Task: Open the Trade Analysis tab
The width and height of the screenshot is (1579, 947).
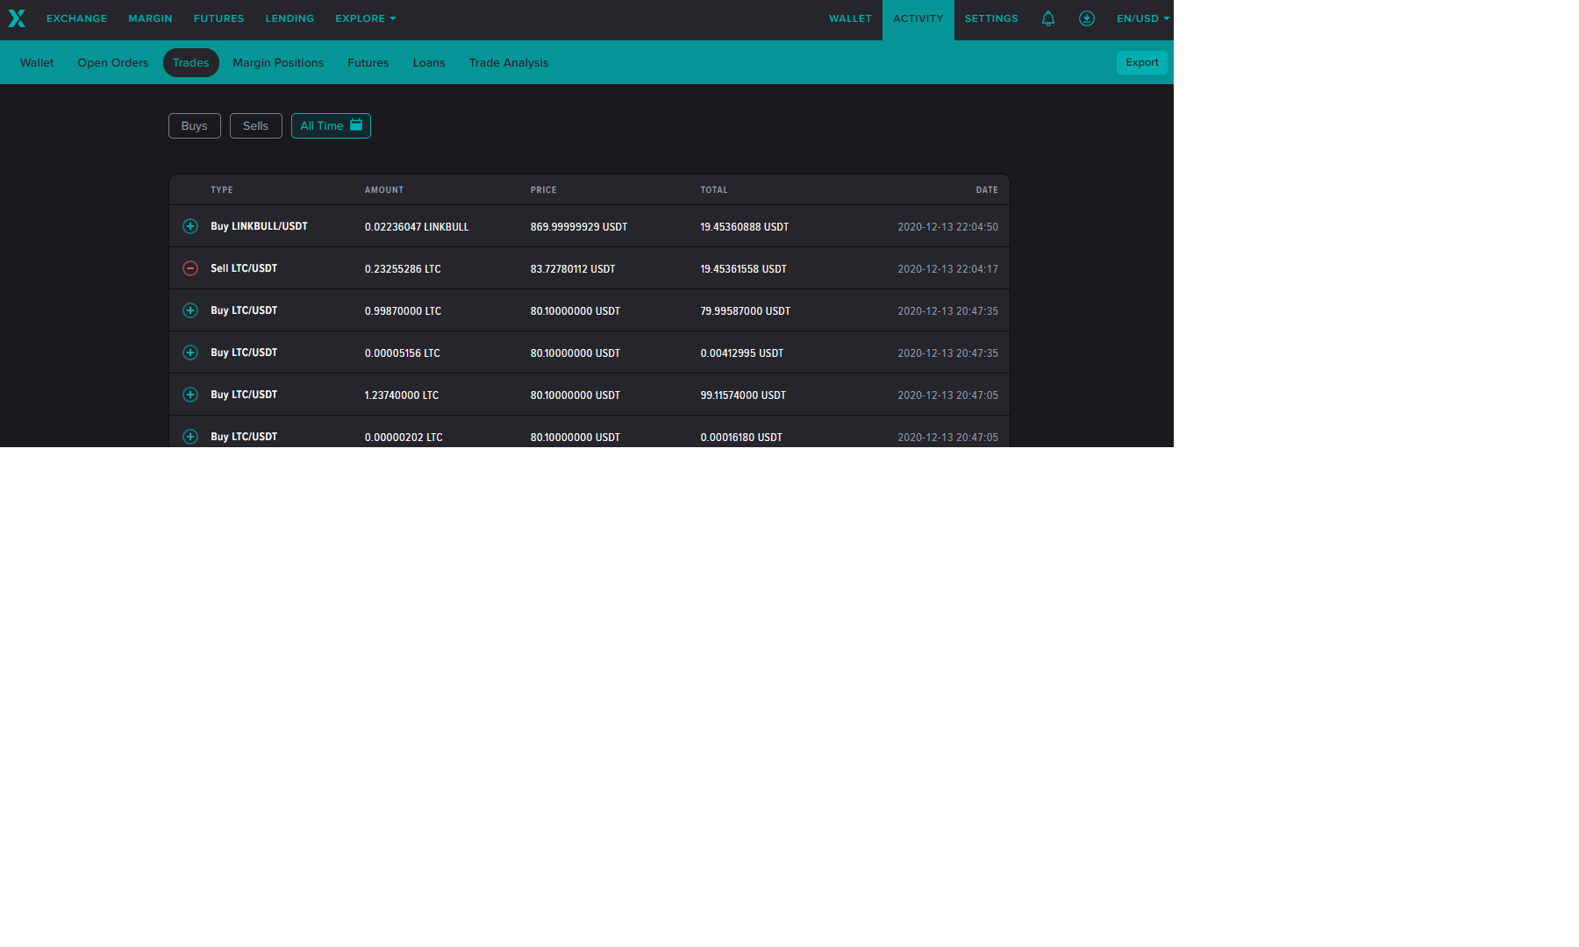Action: click(509, 62)
